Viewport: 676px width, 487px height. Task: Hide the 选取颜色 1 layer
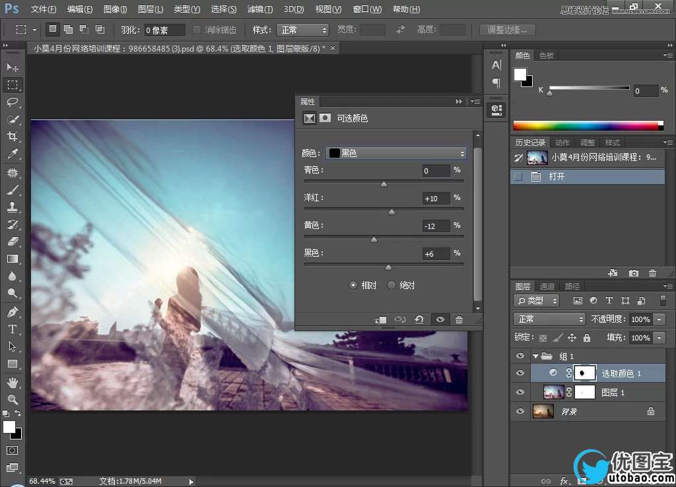click(x=520, y=373)
